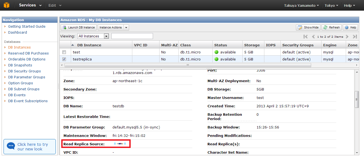The image size is (364, 158).
Task: Go to next page of items
Action: tap(347, 37)
